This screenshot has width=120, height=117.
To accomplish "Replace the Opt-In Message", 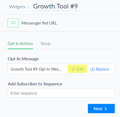I will tap(100, 69).
